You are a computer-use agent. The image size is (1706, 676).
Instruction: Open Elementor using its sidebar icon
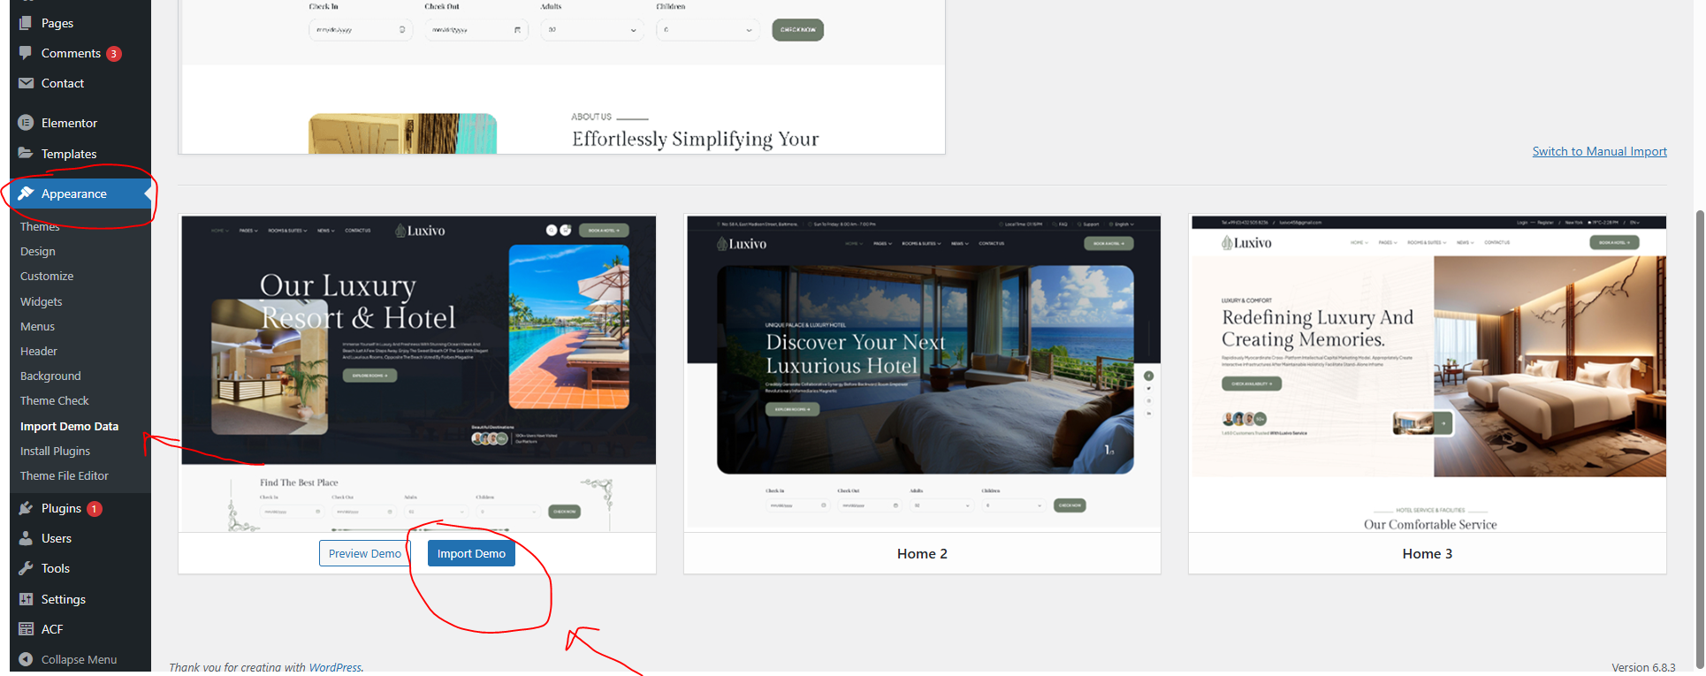tap(26, 123)
